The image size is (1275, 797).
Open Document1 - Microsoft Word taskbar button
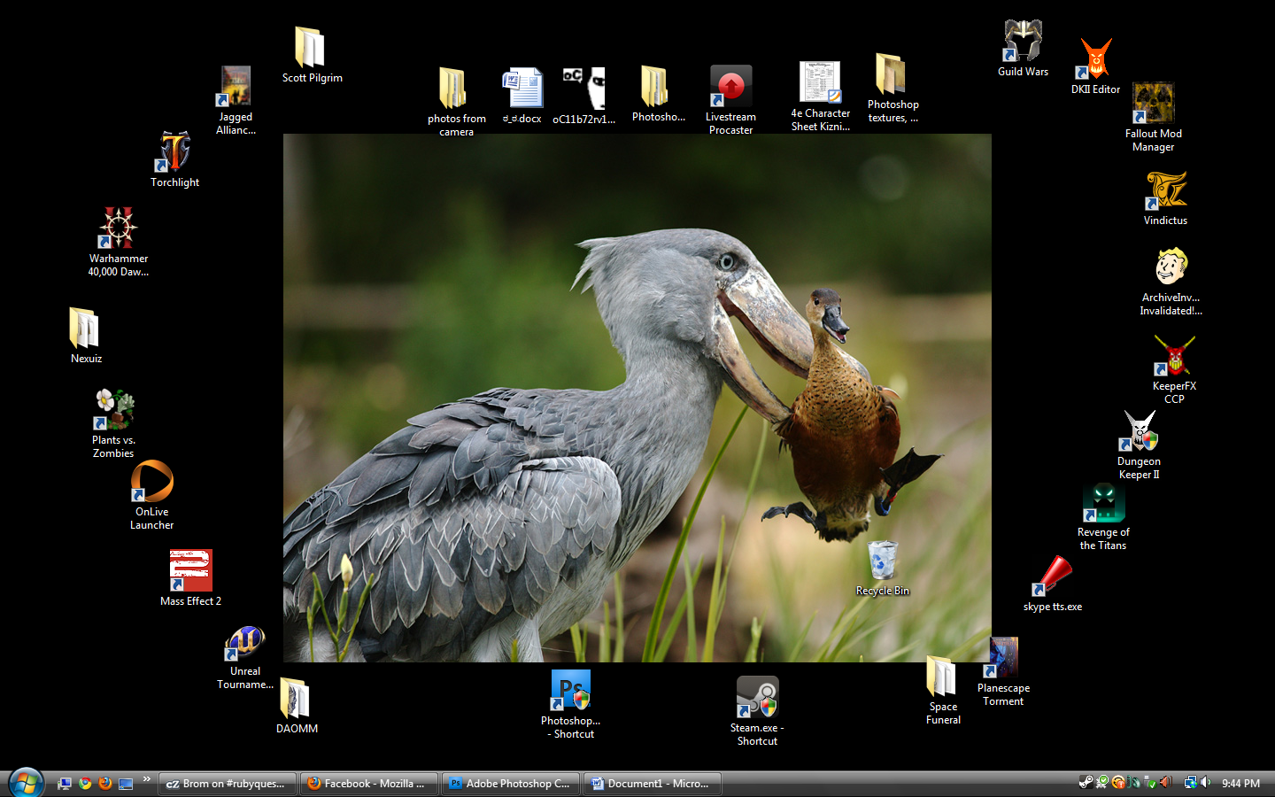(x=653, y=784)
